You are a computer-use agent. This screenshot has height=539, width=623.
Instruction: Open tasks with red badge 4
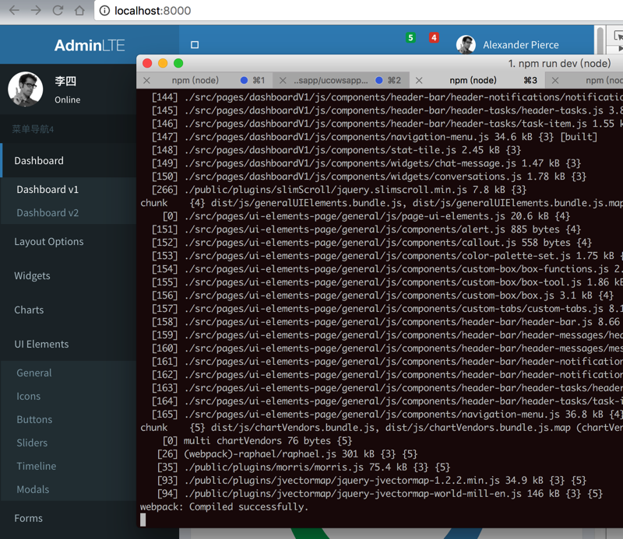tap(434, 37)
